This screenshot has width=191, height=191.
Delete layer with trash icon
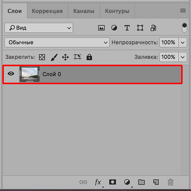[x=170, y=182]
